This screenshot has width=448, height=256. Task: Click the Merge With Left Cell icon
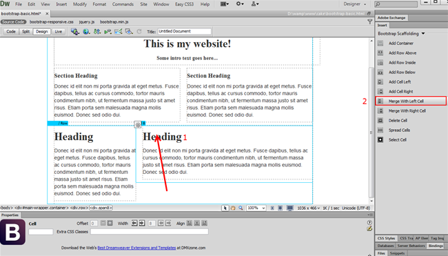pyautogui.click(x=380, y=101)
